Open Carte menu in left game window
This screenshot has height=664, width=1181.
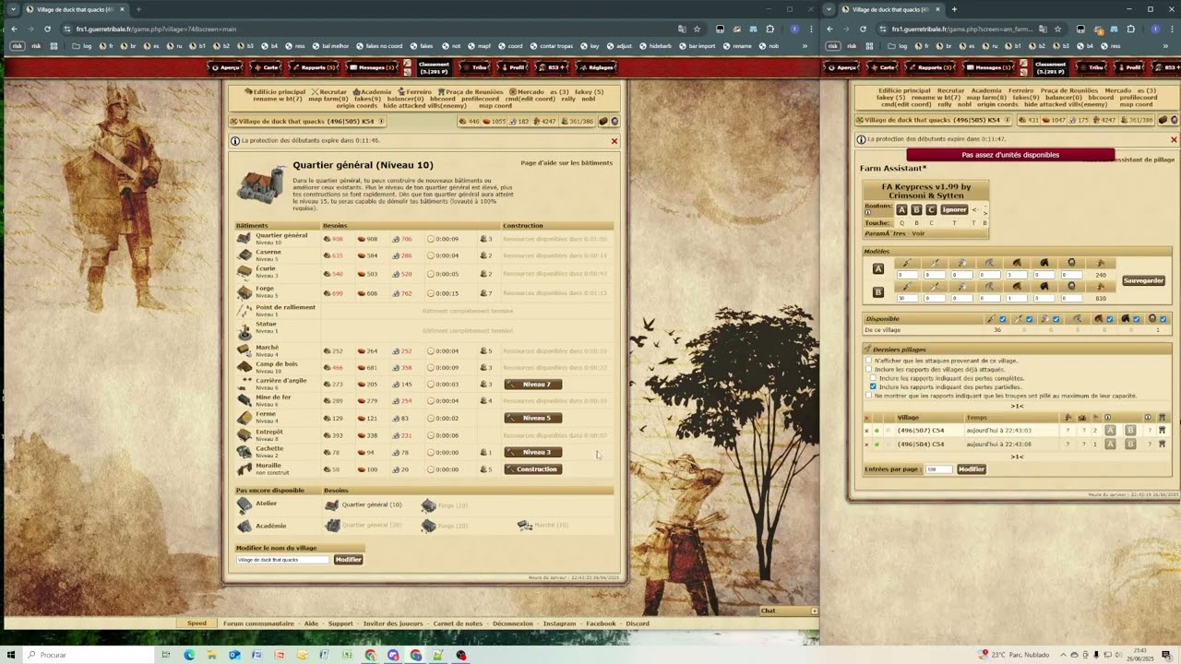click(x=267, y=67)
